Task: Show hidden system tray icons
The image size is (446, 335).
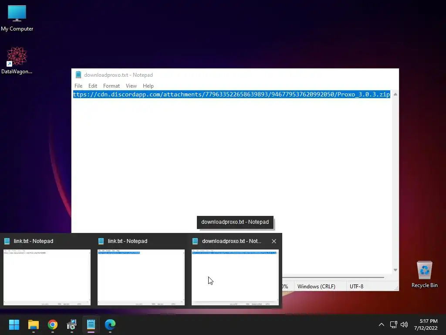Action: 382,325
